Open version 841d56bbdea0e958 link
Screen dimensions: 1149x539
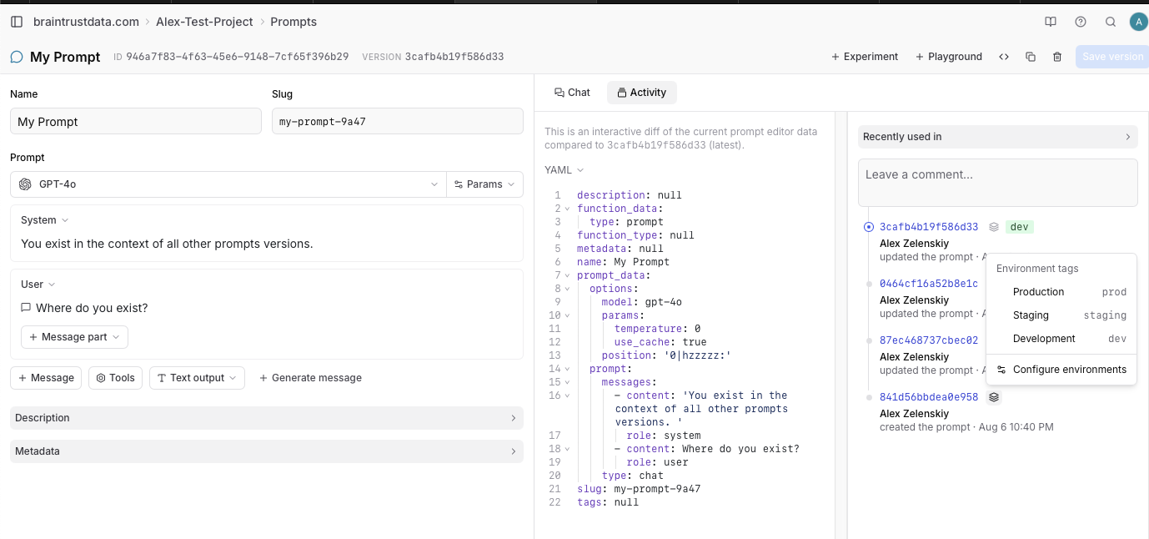[x=929, y=397]
